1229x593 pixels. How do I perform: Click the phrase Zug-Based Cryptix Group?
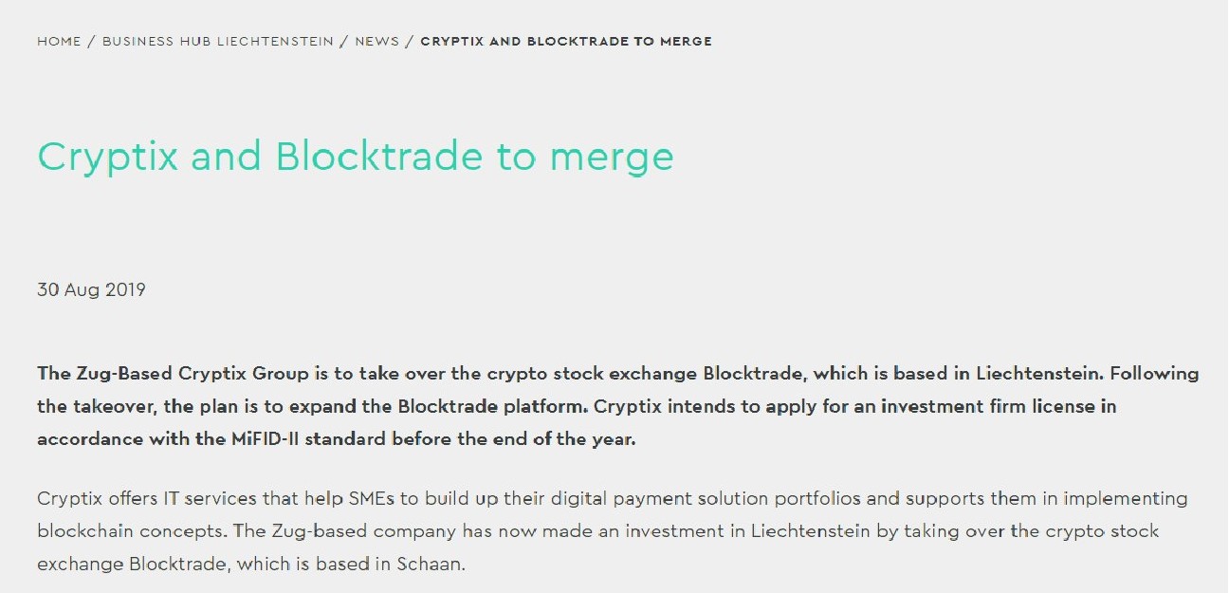[188, 374]
